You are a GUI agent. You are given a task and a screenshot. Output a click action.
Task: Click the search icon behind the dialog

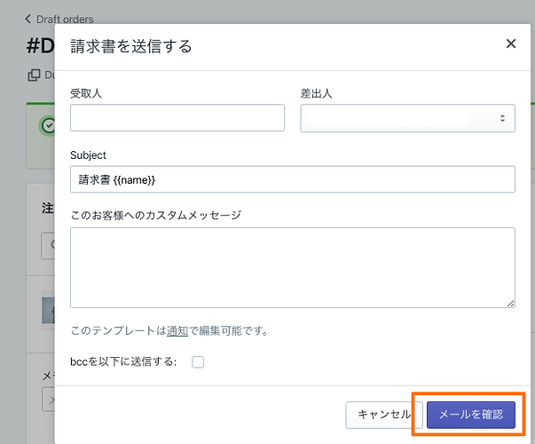coord(50,245)
